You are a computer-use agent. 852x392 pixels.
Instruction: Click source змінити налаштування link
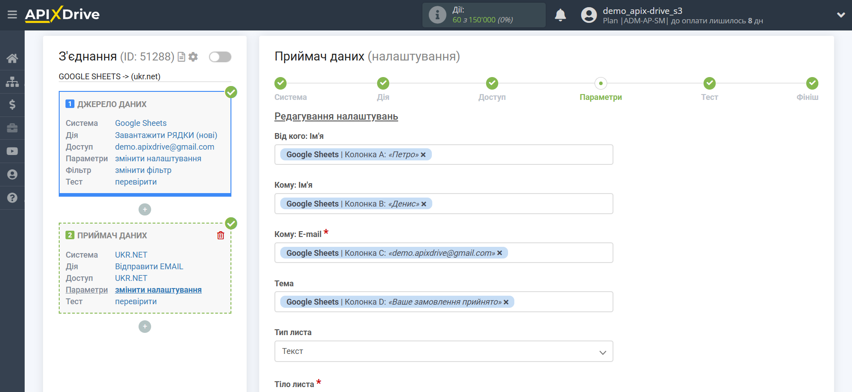pos(158,159)
